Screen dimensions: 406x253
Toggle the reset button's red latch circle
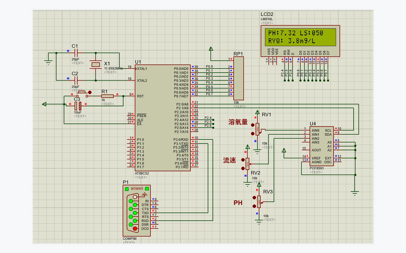[90, 92]
